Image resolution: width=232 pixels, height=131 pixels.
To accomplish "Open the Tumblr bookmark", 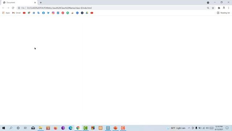I will [82, 13].
